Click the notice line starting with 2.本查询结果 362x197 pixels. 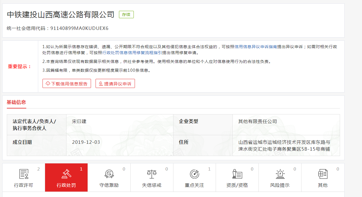(157, 61)
